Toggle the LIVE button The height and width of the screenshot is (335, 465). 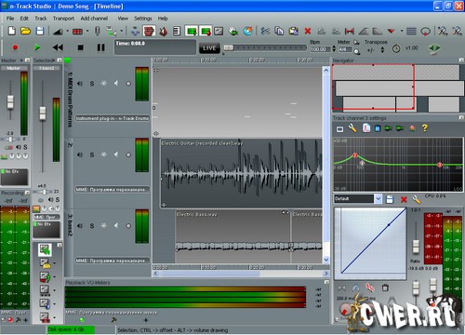tap(209, 48)
